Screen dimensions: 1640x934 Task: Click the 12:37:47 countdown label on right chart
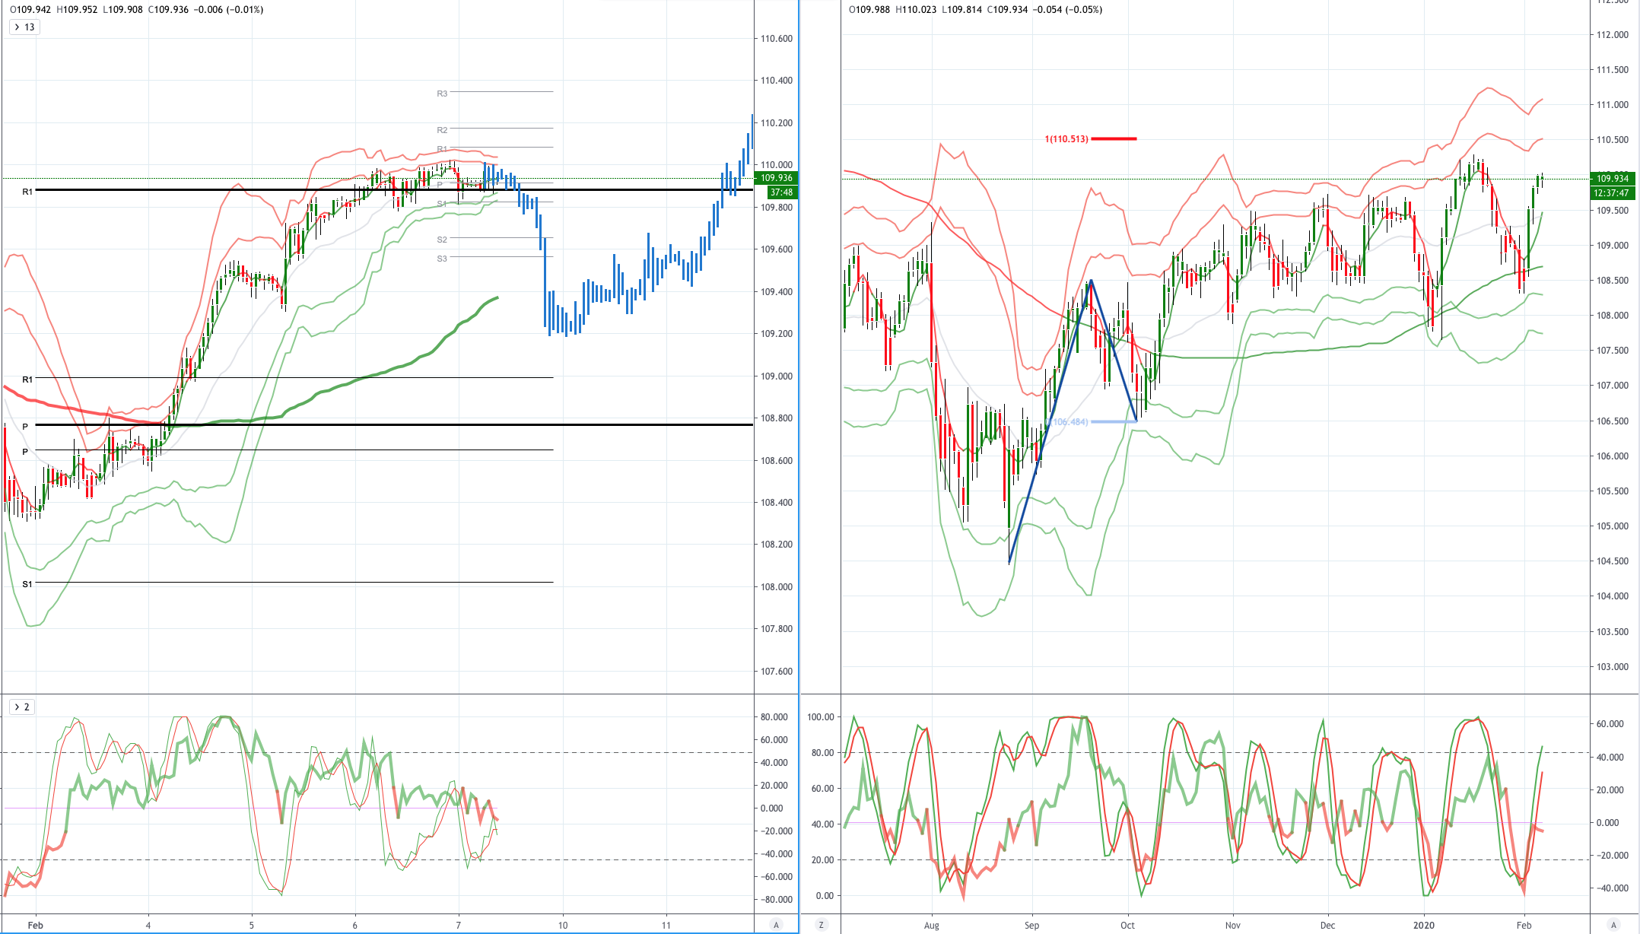point(1613,192)
